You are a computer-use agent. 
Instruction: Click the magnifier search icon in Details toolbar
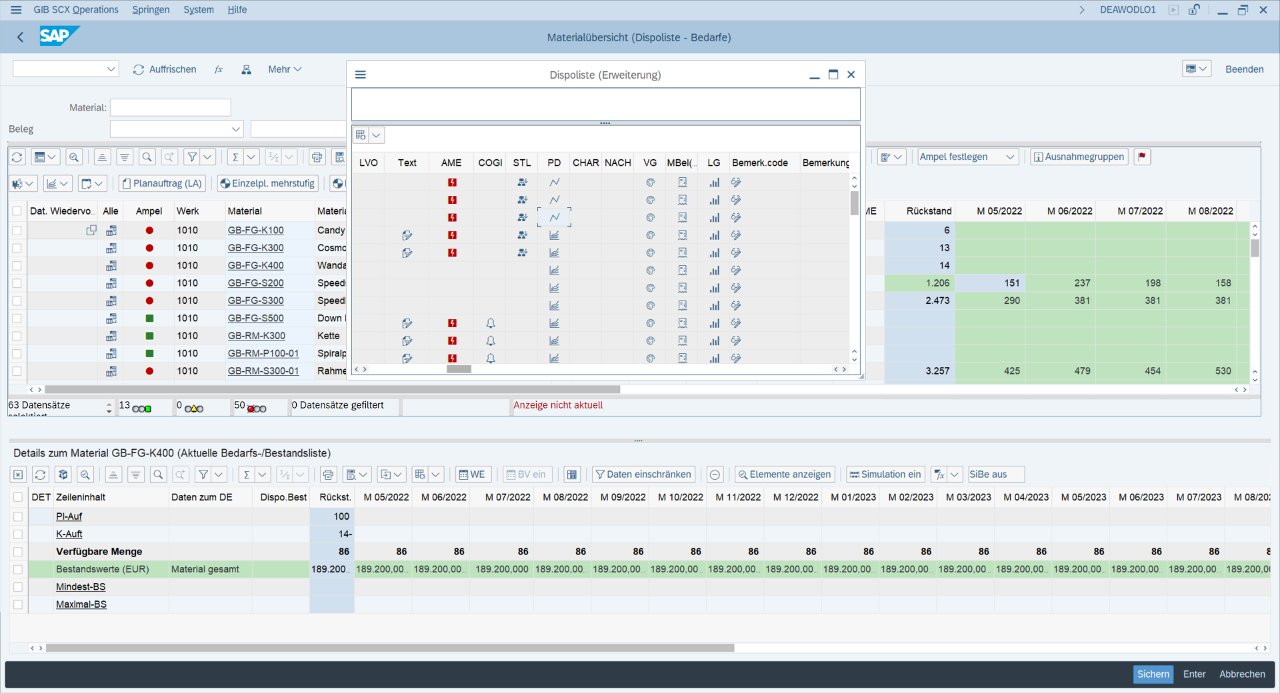pos(158,474)
